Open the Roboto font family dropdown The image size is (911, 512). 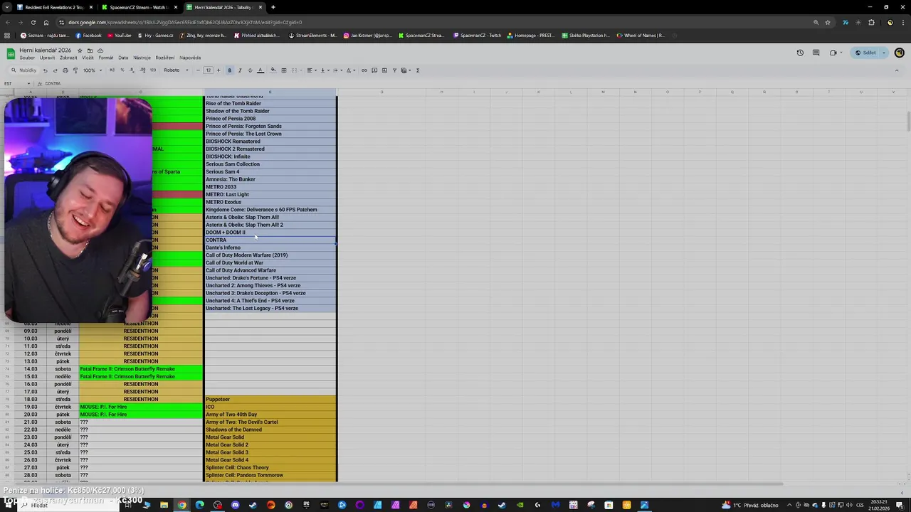tap(176, 70)
